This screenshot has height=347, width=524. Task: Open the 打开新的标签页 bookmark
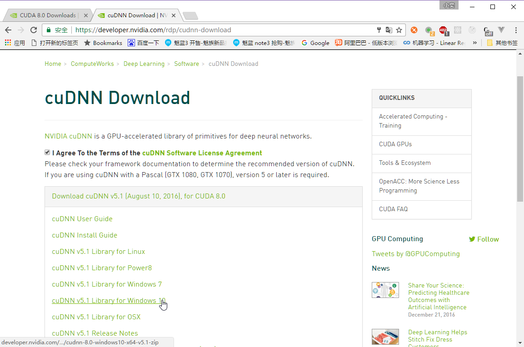[55, 43]
